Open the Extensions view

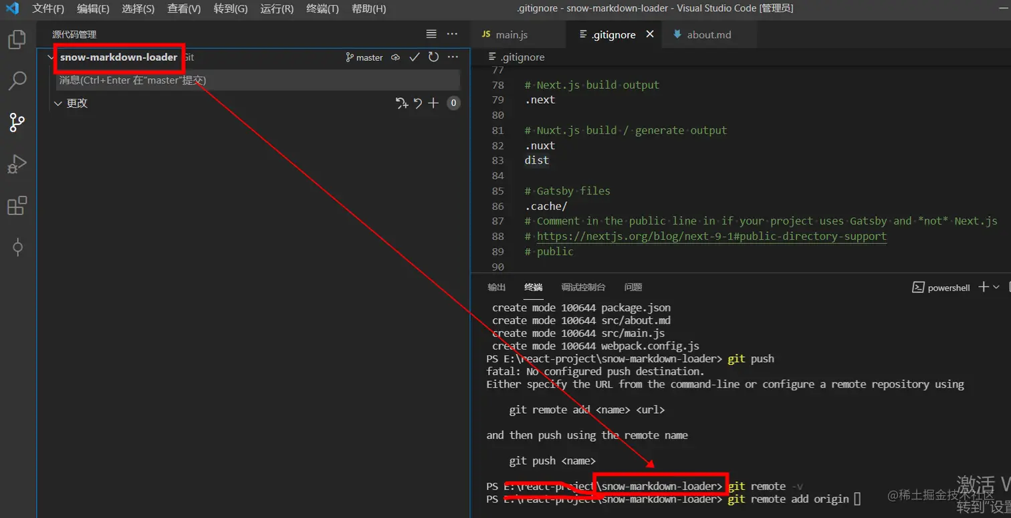coord(17,205)
